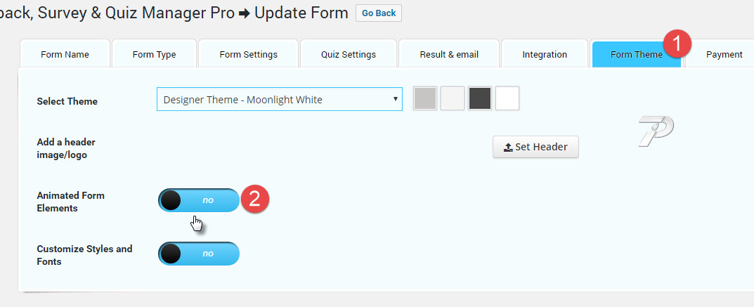Screen dimensions: 754x307
Task: Click the header logo preview image
Action: pyautogui.click(x=656, y=131)
